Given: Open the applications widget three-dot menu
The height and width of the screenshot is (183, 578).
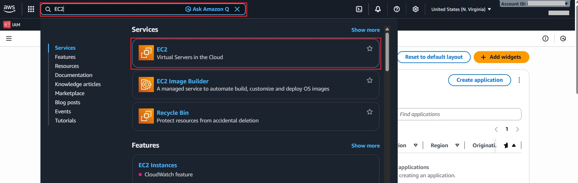Looking at the screenshot, I should (x=519, y=80).
